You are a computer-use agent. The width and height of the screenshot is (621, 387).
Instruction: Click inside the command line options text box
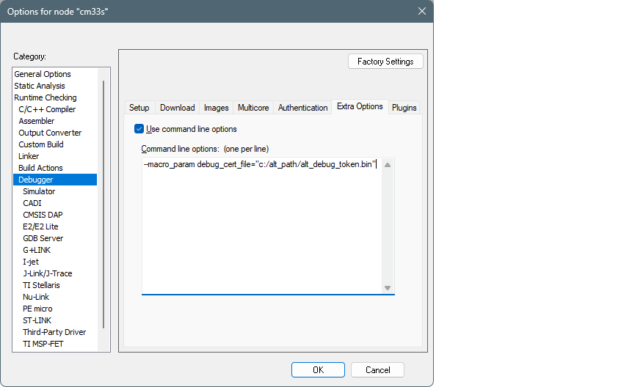click(x=261, y=227)
